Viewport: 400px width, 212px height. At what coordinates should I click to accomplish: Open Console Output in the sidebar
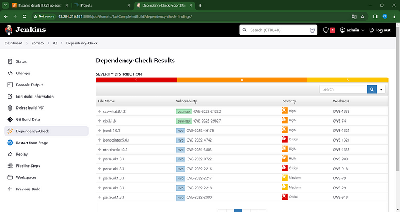[29, 85]
